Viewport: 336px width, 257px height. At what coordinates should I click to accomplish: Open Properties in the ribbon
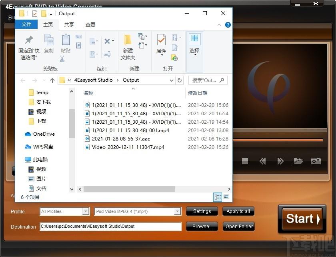click(161, 44)
